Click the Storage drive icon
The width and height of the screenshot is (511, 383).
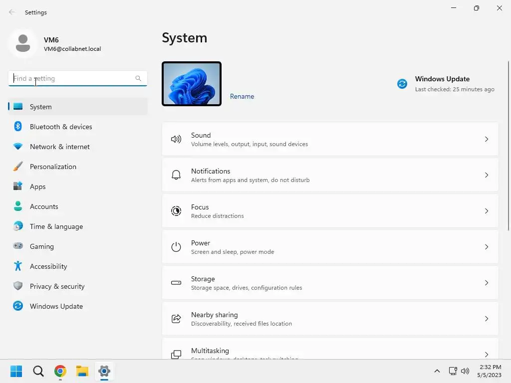click(176, 283)
